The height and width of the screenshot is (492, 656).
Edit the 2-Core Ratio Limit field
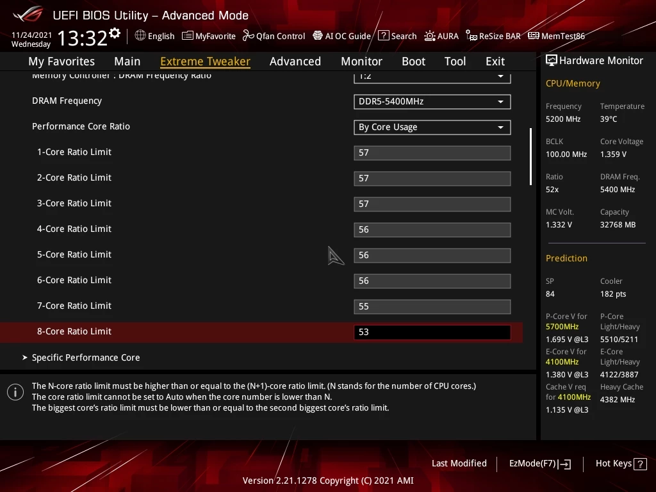[x=432, y=178]
